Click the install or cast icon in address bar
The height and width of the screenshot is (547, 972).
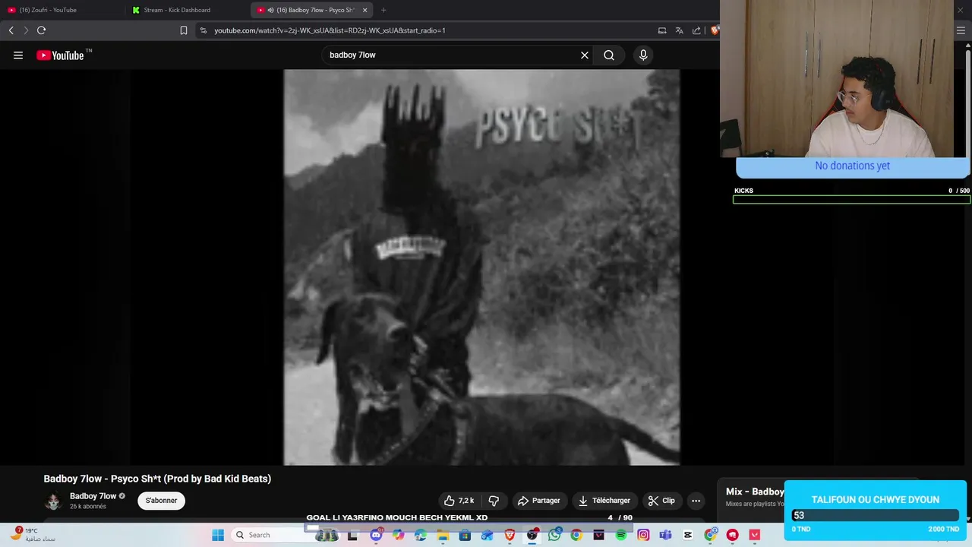click(x=662, y=30)
